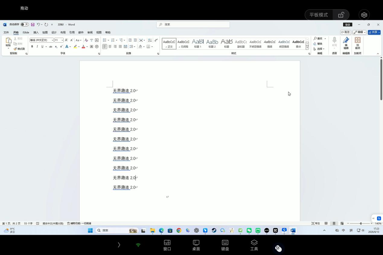The width and height of the screenshot is (383, 255).
Task: Switch to the 审阅 tab
Action: pyautogui.click(x=90, y=33)
